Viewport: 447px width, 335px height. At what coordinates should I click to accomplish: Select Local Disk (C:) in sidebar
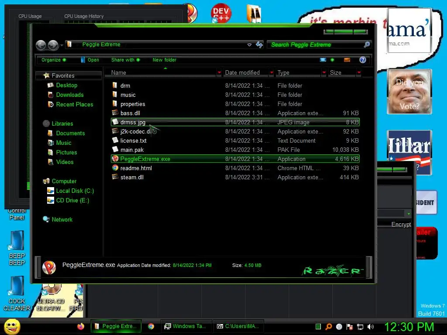[x=75, y=191]
